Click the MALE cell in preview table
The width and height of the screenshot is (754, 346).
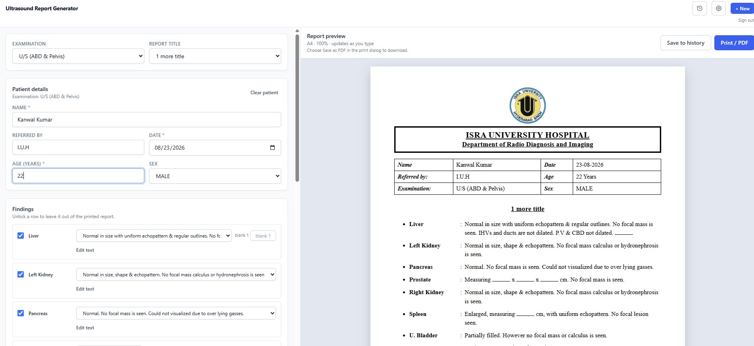tap(617, 188)
